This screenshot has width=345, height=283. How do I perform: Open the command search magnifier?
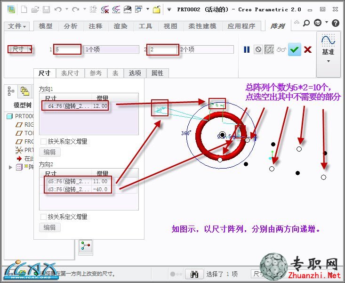click(x=306, y=23)
